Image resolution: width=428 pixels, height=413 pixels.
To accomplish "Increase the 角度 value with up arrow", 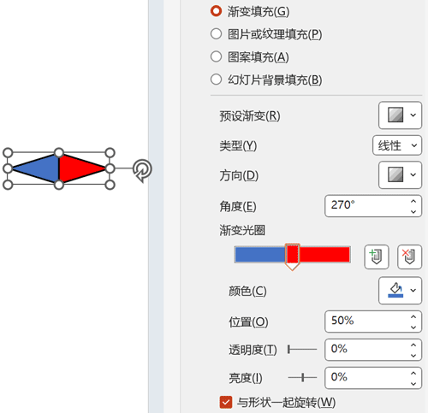I will tap(413, 201).
